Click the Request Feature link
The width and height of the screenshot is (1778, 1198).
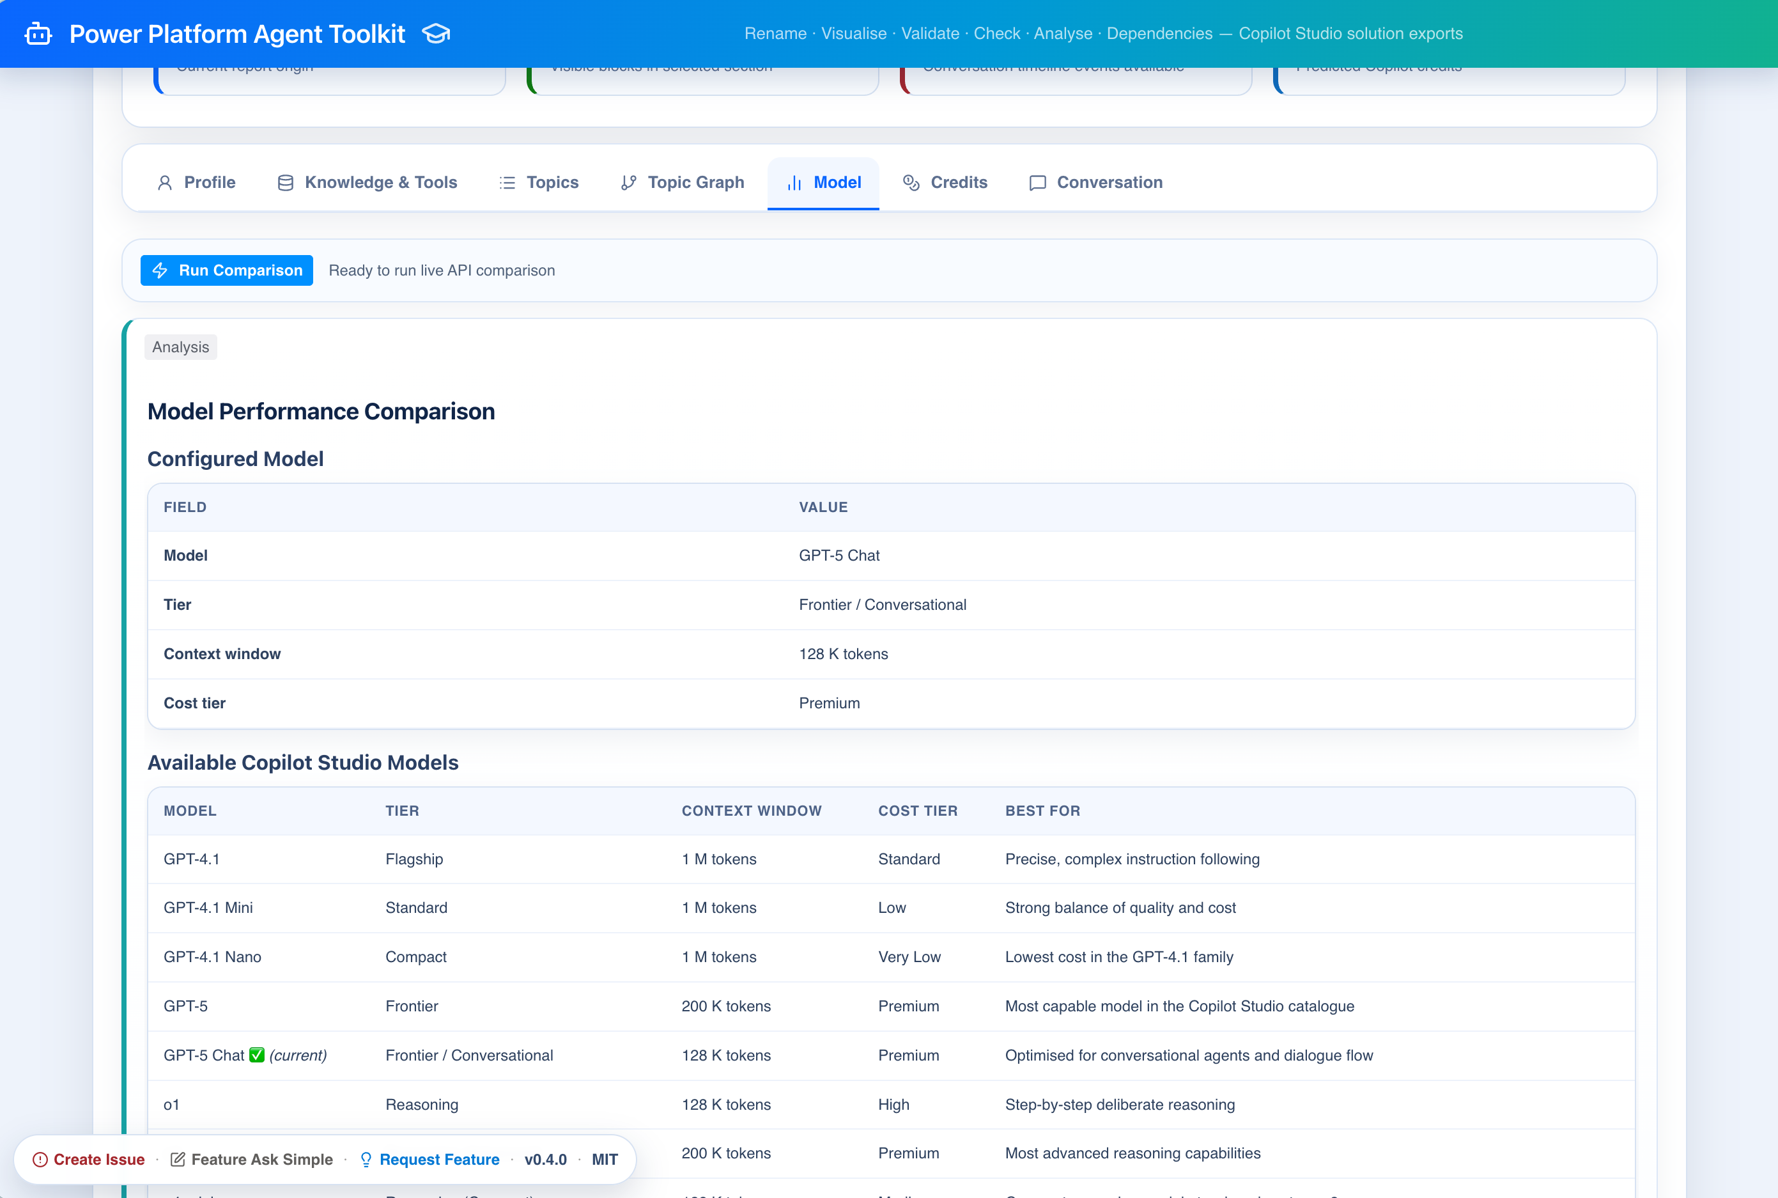438,1159
